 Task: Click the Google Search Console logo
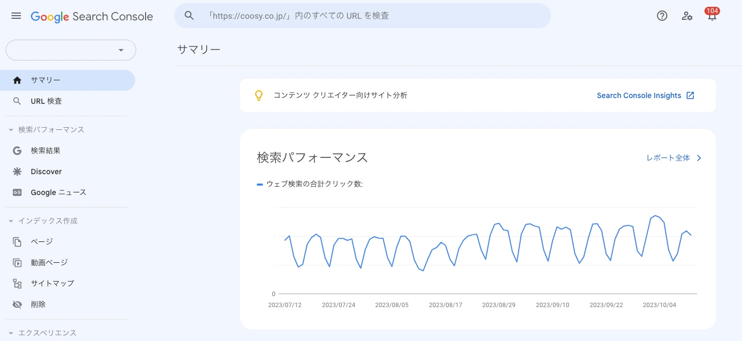click(x=92, y=16)
